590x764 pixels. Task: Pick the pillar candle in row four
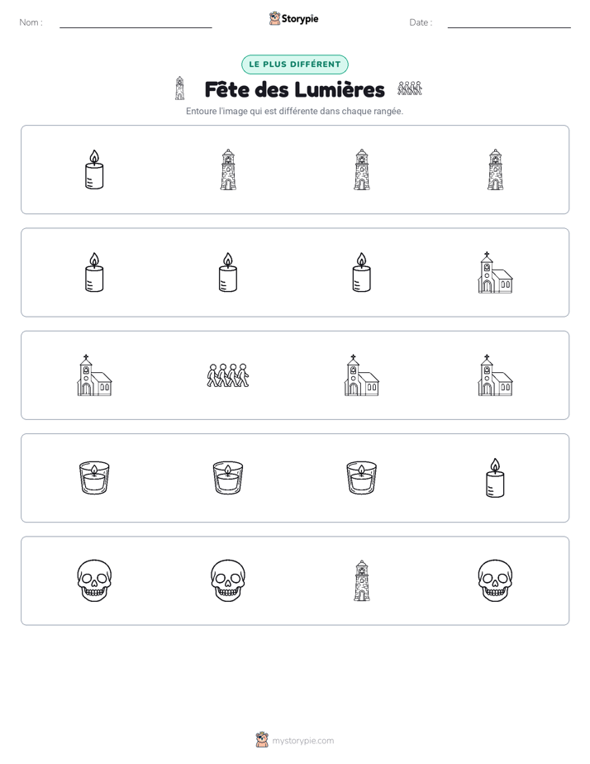pos(495,478)
